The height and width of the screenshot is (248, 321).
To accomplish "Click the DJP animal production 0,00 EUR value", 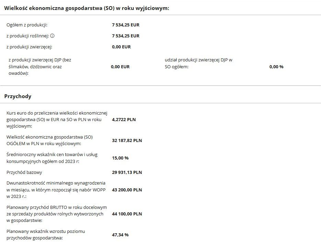I will (120, 67).
